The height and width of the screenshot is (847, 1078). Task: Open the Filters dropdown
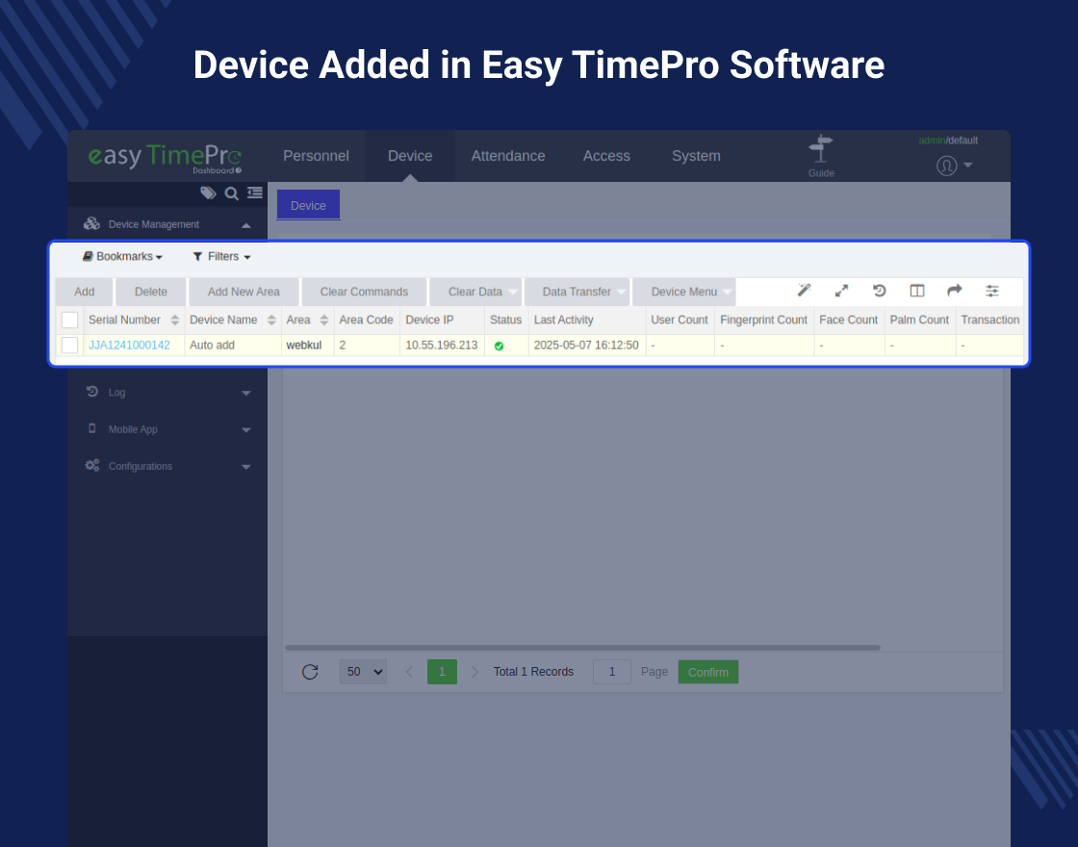pyautogui.click(x=222, y=256)
